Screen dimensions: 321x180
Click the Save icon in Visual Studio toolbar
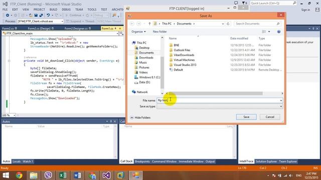36,15
